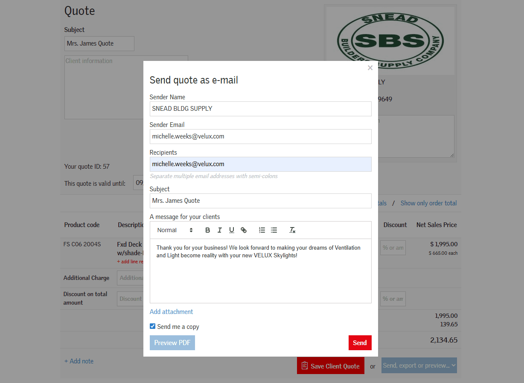The height and width of the screenshot is (383, 524).
Task: Click the Snead Builders Supply logo
Action: 390,41
